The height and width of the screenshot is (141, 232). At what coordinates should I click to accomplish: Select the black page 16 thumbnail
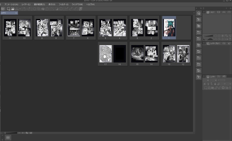pos(120,54)
